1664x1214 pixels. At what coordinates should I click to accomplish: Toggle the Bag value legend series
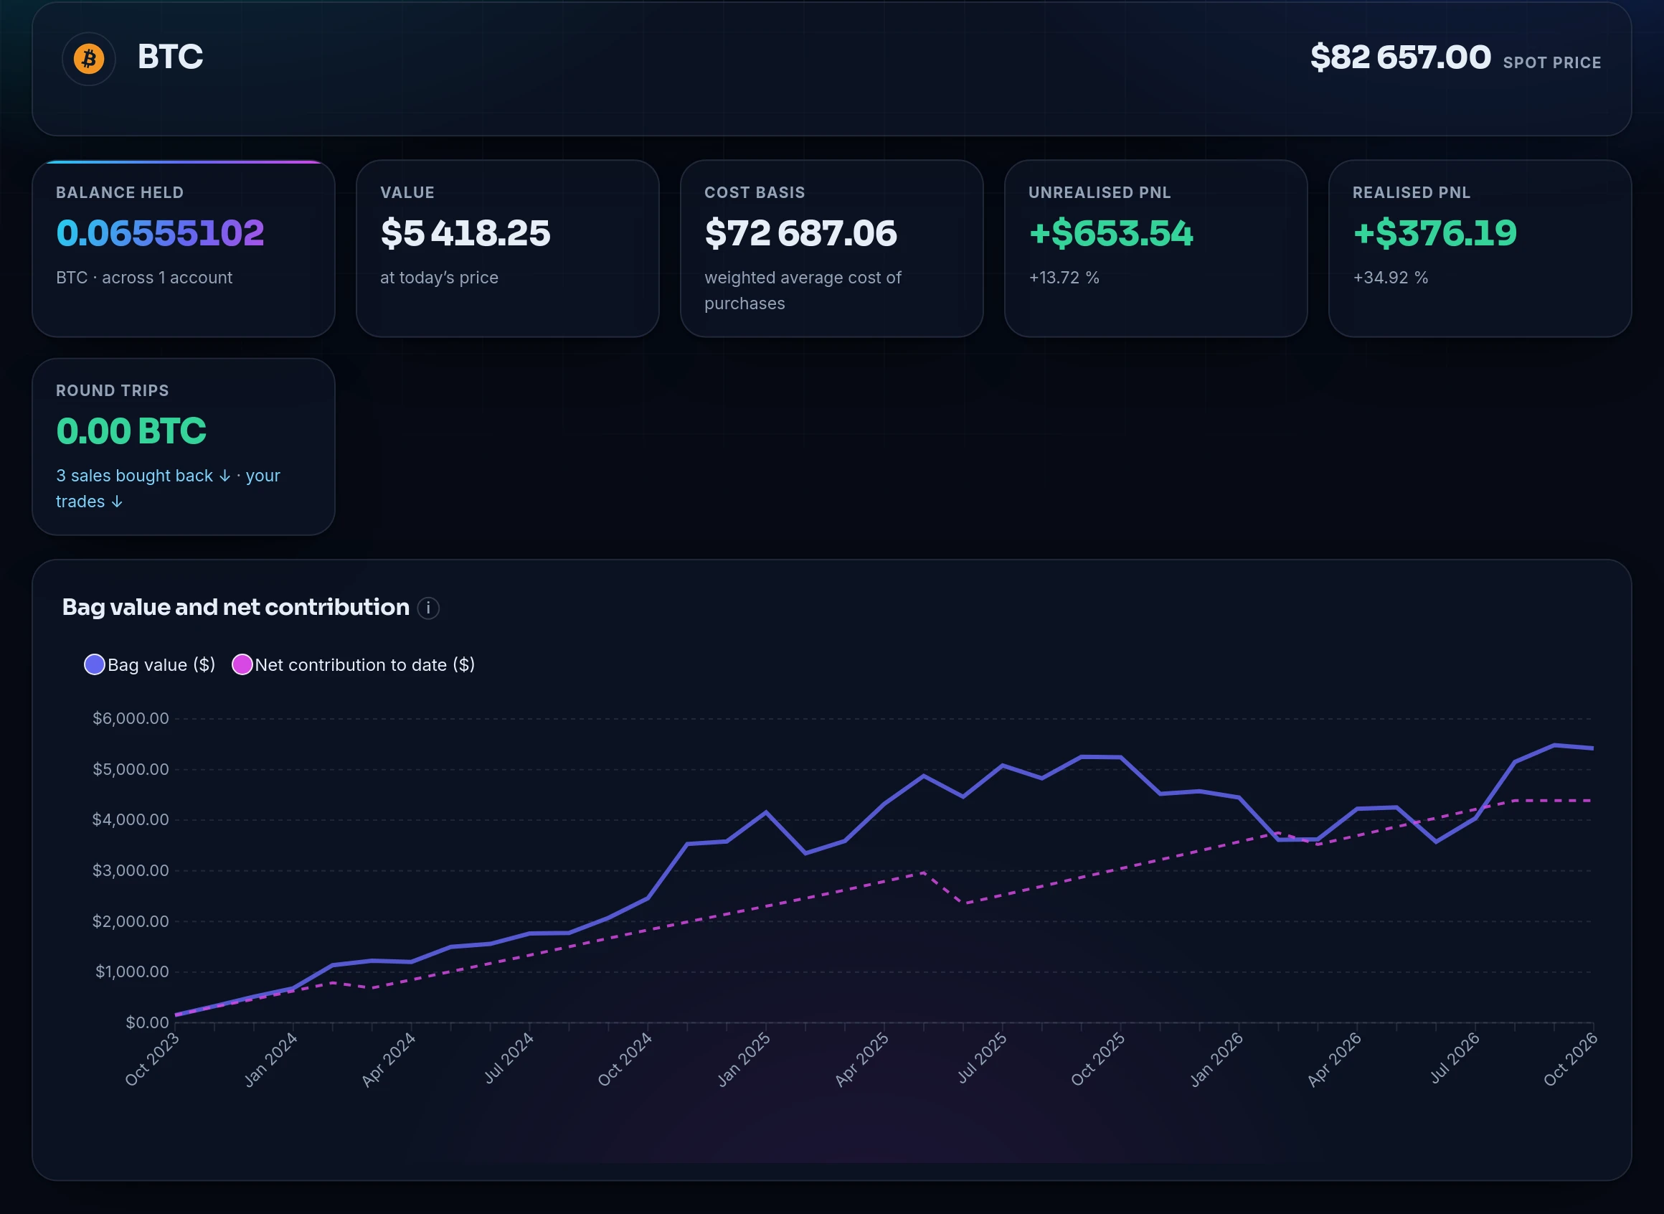[150, 665]
